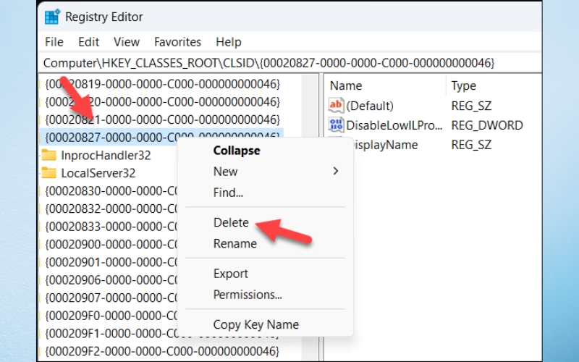Image resolution: width=579 pixels, height=362 pixels.
Task: Select the {00020833-0000-0000-C0... key
Action: [x=111, y=227]
